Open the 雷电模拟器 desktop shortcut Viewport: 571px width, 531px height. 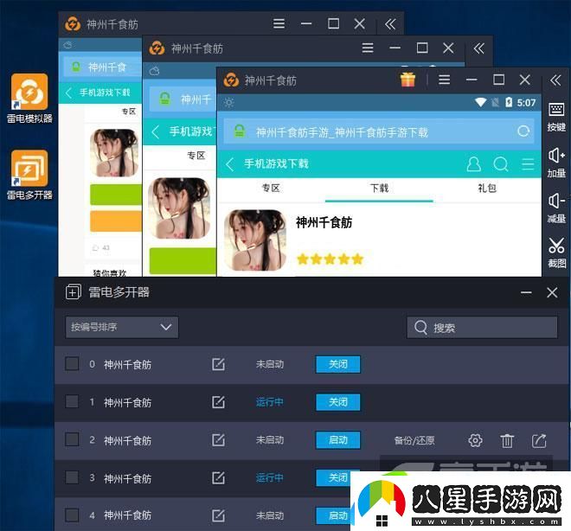click(29, 98)
